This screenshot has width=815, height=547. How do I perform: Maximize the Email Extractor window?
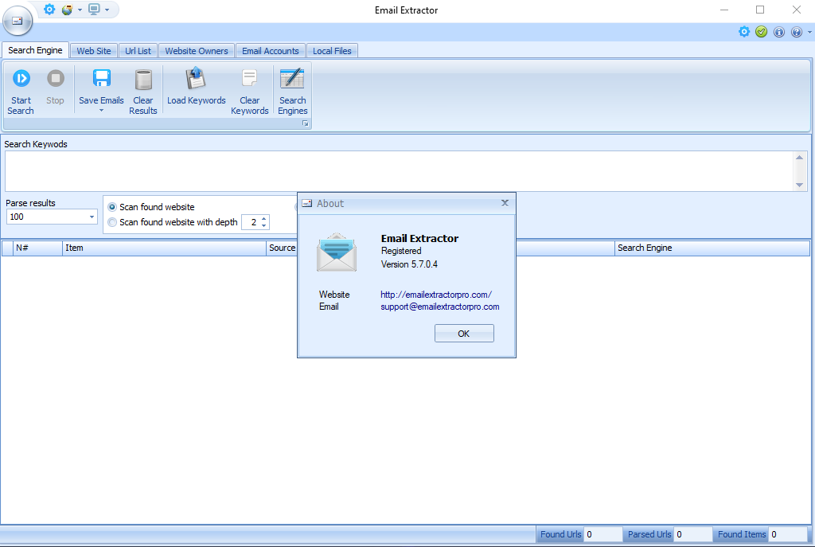(x=760, y=10)
